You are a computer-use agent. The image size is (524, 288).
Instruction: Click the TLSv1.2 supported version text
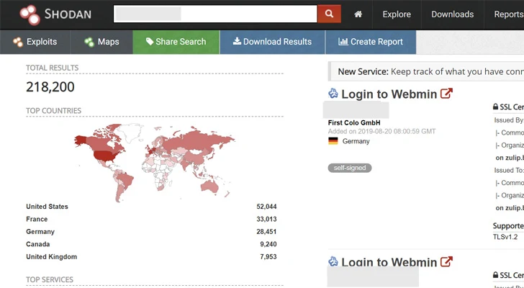click(505, 237)
